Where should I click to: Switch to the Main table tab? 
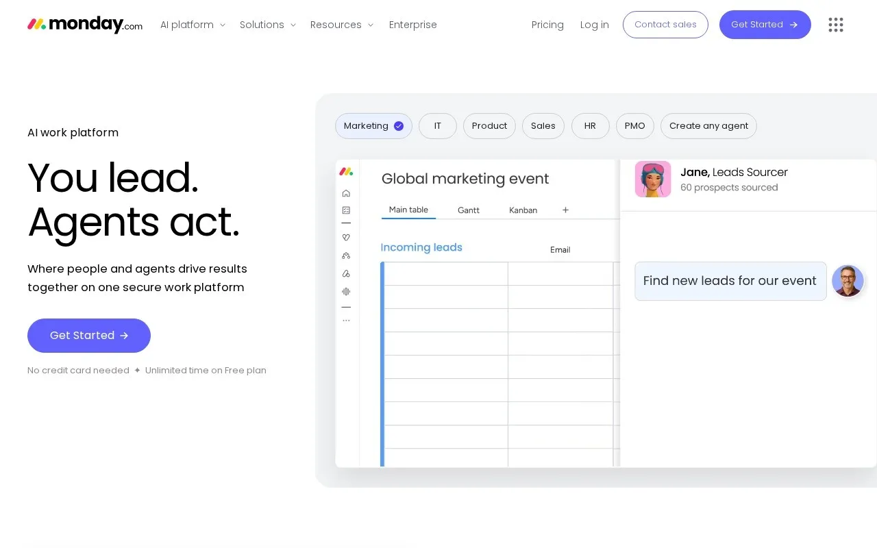[x=408, y=210]
